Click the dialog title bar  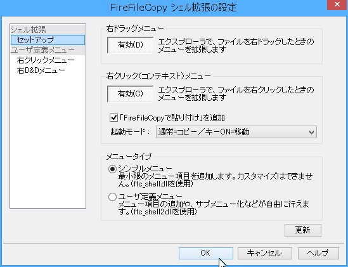coord(173,8)
